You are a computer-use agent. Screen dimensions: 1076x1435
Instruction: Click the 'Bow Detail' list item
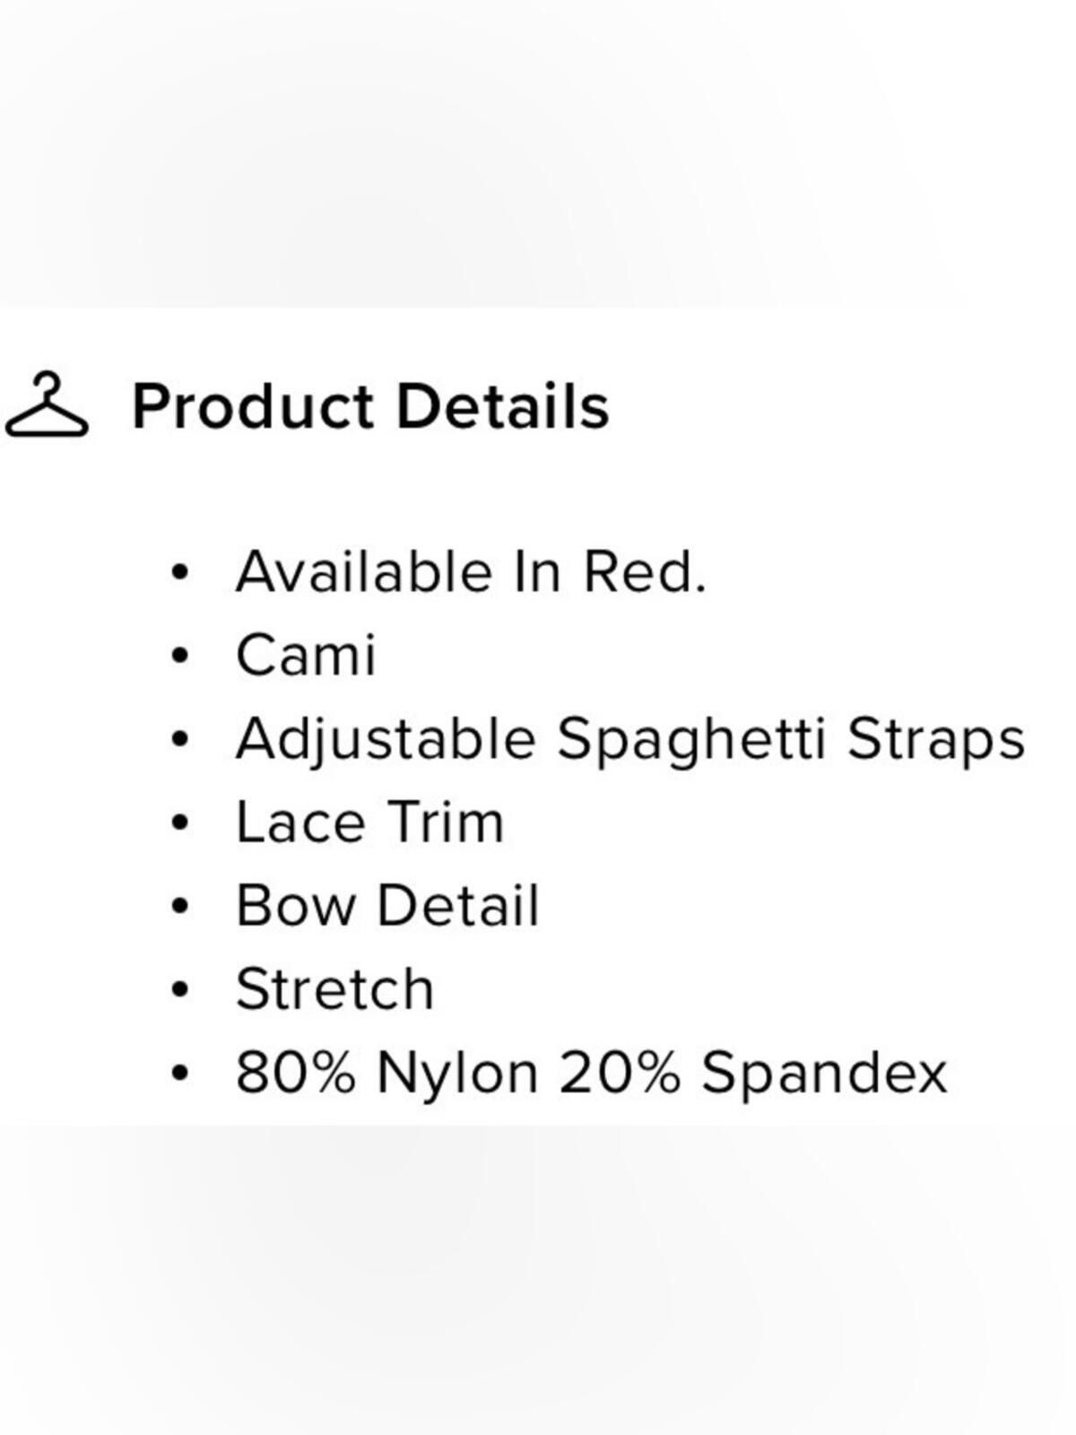[x=387, y=905]
